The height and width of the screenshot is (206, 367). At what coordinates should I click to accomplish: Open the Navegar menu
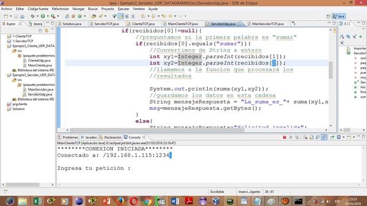point(79,9)
